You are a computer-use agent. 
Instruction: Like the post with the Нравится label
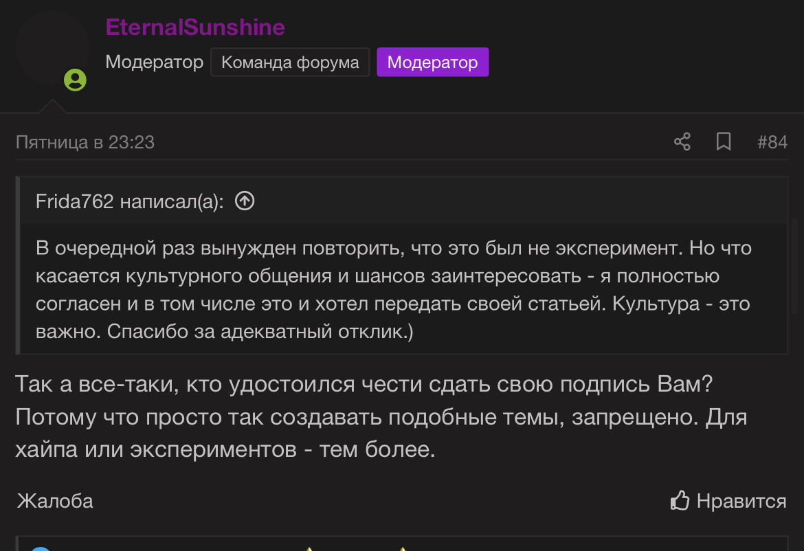[741, 501]
